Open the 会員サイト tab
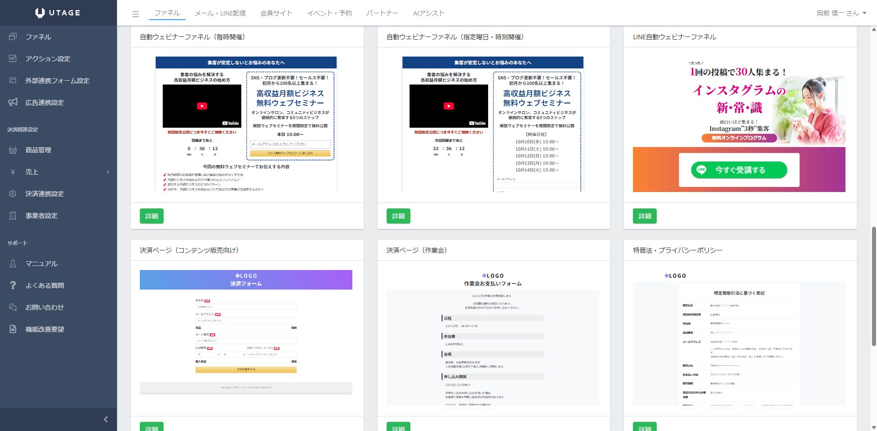Image resolution: width=877 pixels, height=431 pixels. (x=276, y=13)
